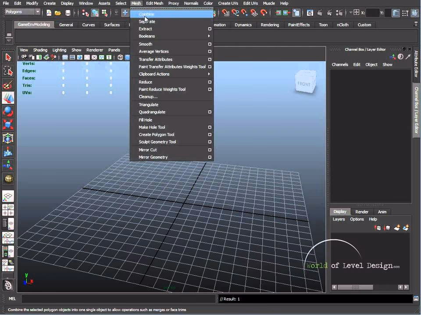Select by component type icon
Viewport: 421px width, 315px height.
coord(104,13)
